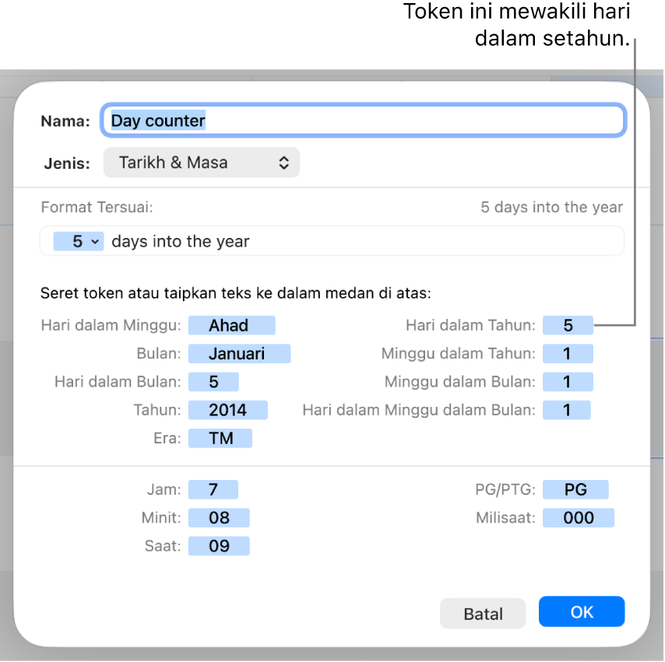Select the Milisaat token 000
Screen dimensions: 665x662
tap(579, 518)
